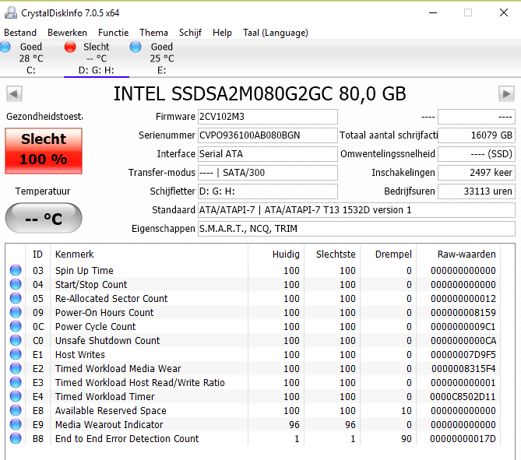Click the blue status orb for drive E:

(136, 47)
